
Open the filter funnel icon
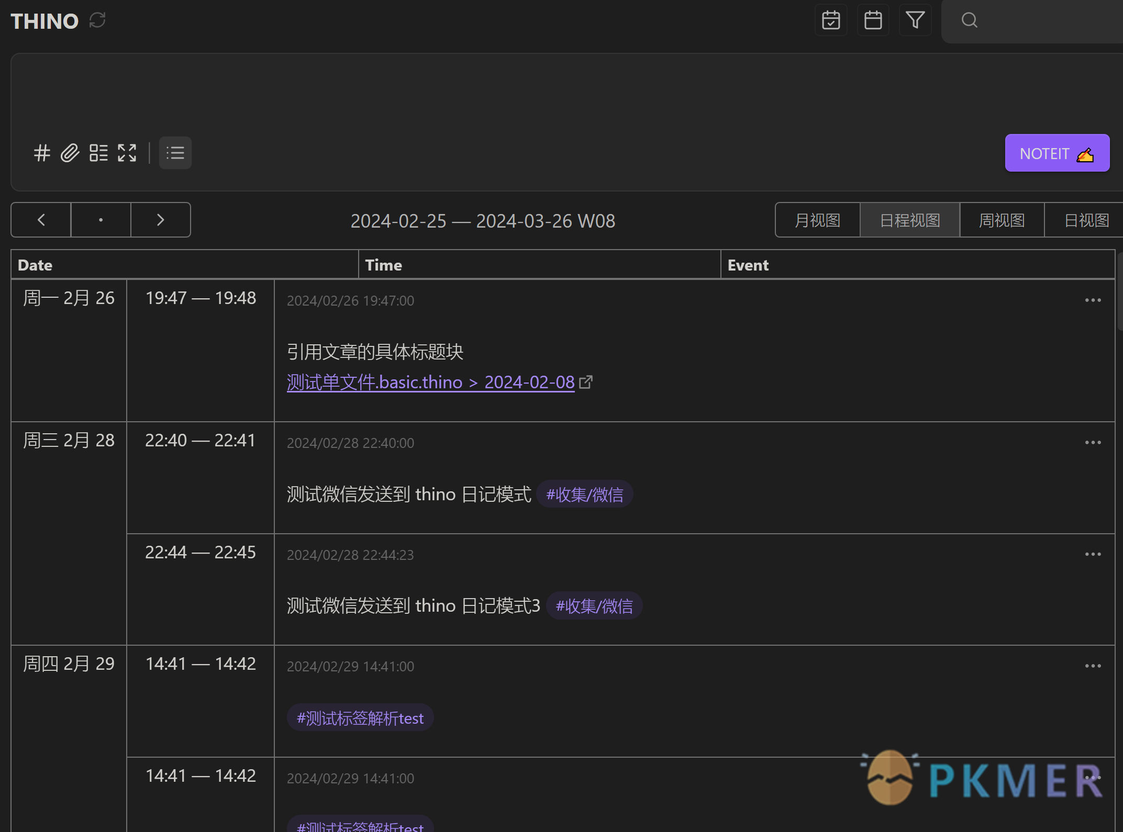915,20
